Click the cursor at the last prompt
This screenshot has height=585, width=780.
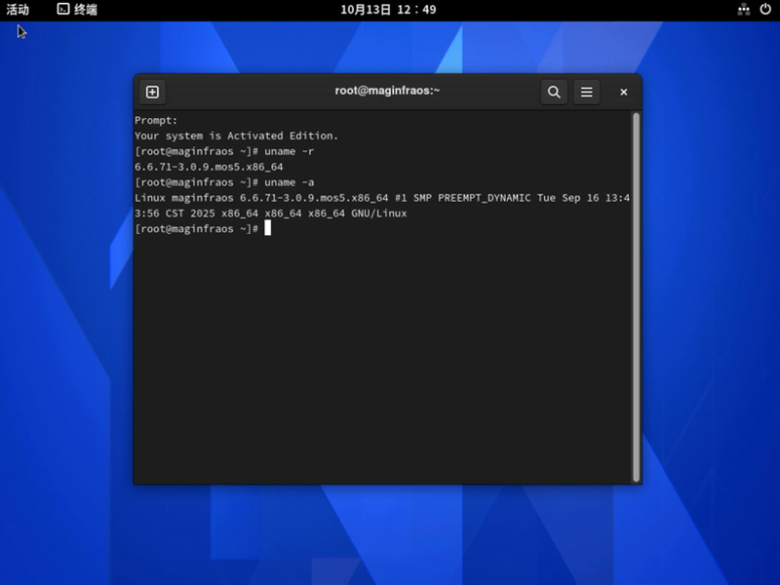267,228
